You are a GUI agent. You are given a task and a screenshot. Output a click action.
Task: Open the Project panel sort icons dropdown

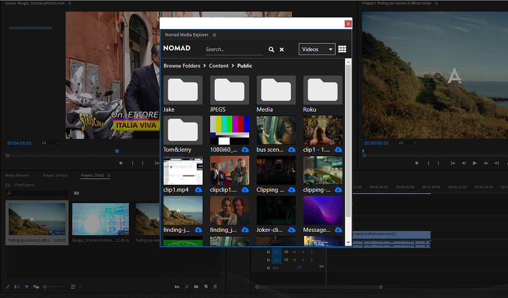76,286
